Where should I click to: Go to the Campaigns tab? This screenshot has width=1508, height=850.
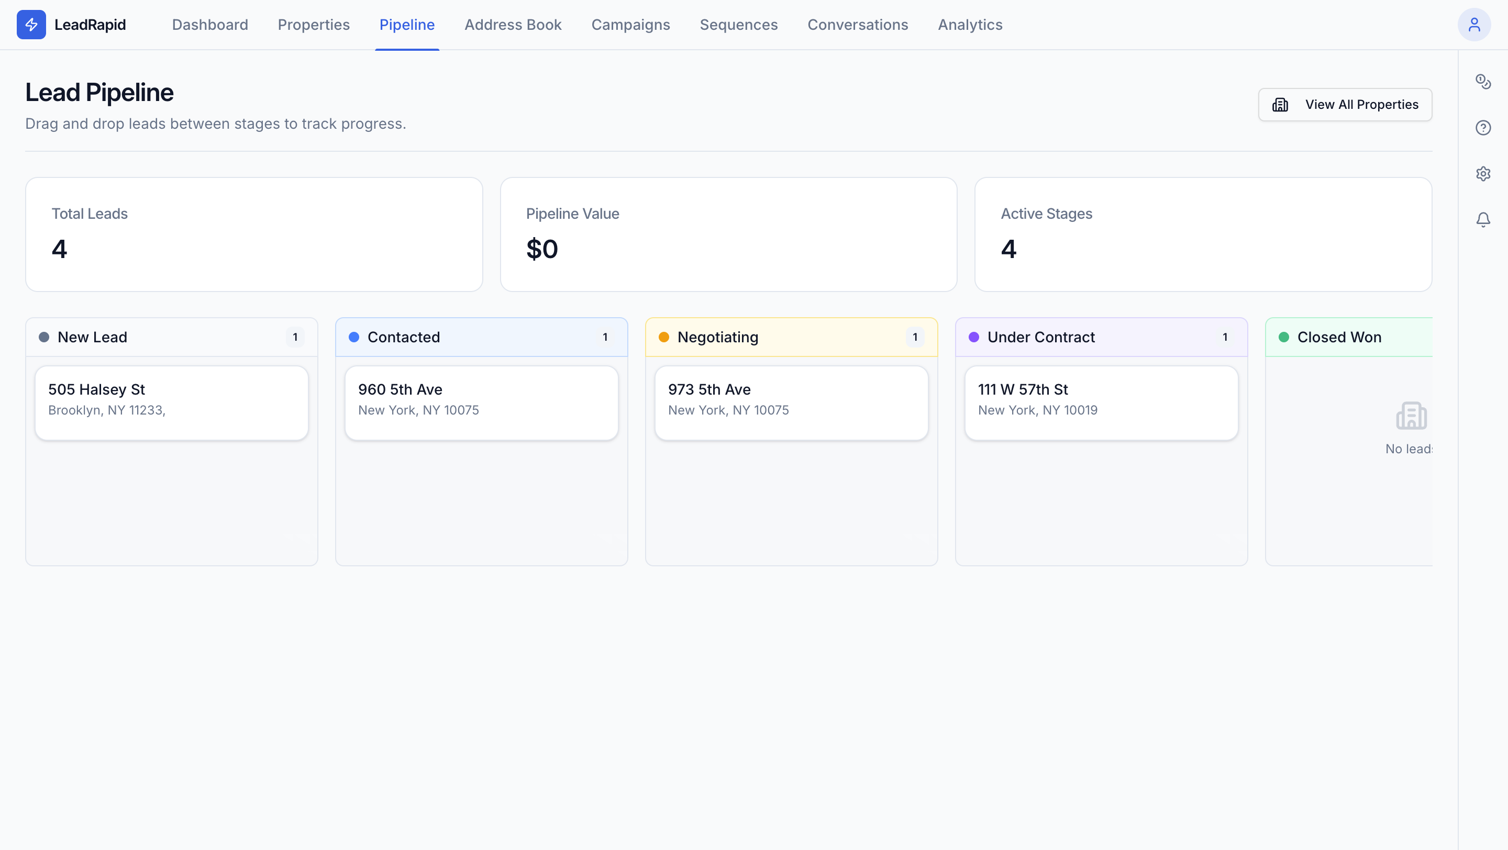630,25
